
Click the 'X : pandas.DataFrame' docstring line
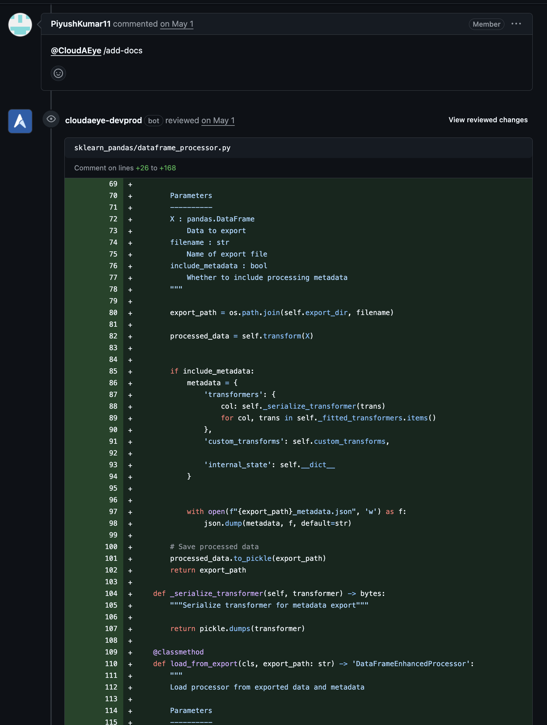[212, 219]
